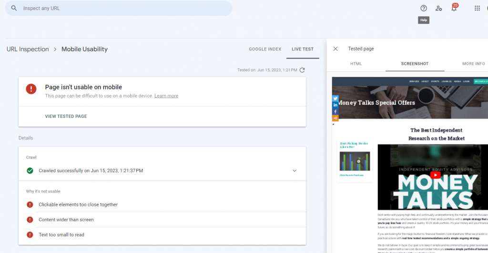Click View Tested Page button

[x=66, y=117]
